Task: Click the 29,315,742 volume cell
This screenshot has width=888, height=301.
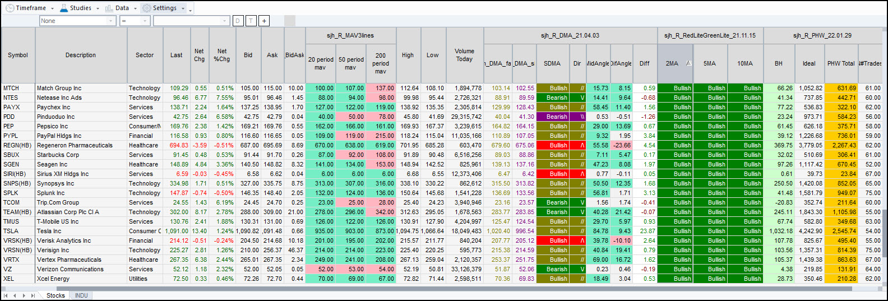Action: [464, 117]
